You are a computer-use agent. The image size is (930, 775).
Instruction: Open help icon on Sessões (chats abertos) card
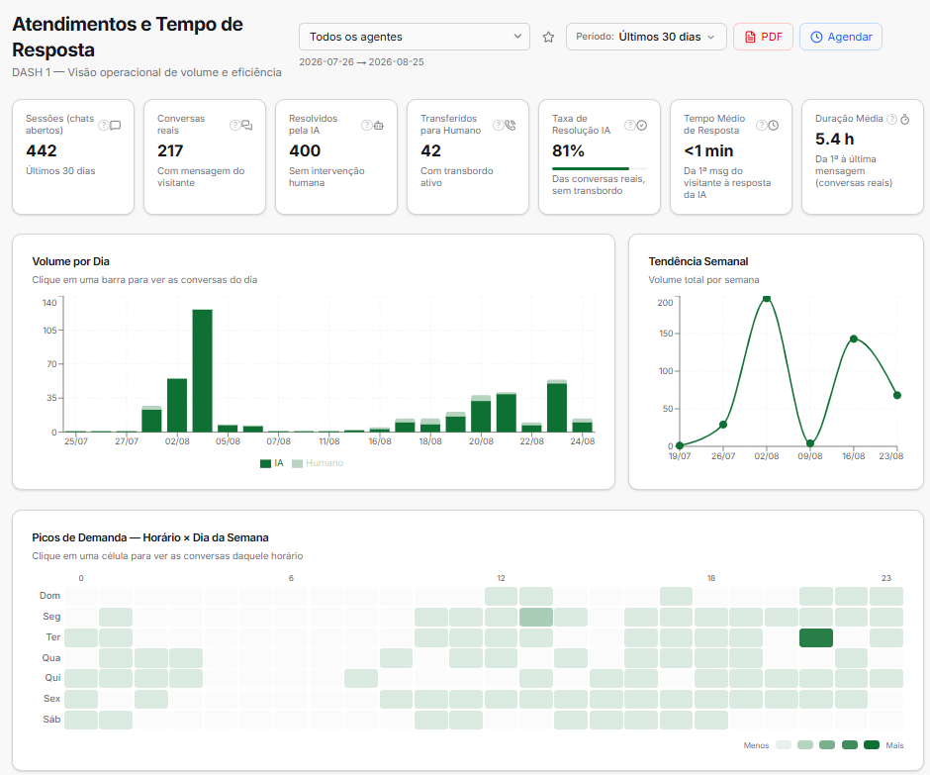point(103,125)
